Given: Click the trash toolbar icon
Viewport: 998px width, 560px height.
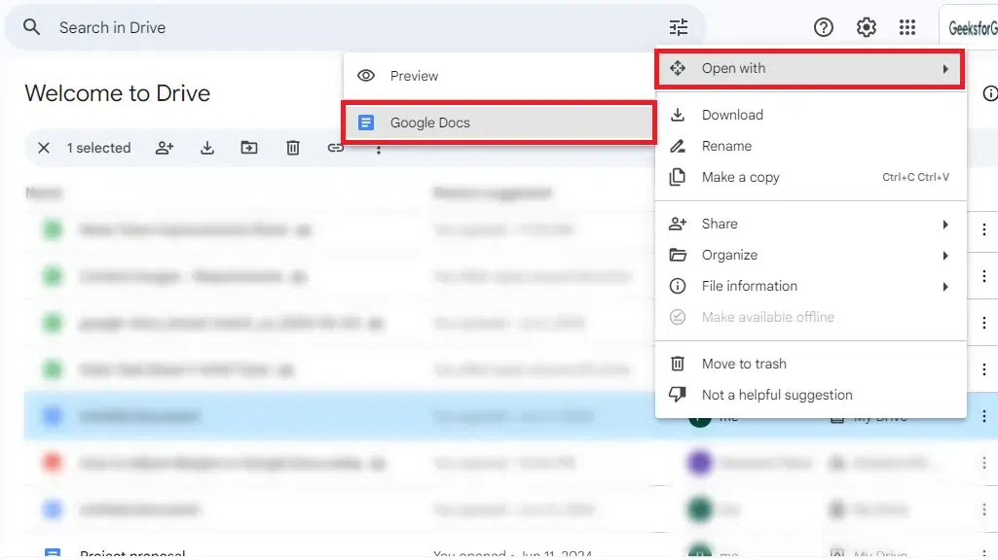Looking at the screenshot, I should pos(293,148).
